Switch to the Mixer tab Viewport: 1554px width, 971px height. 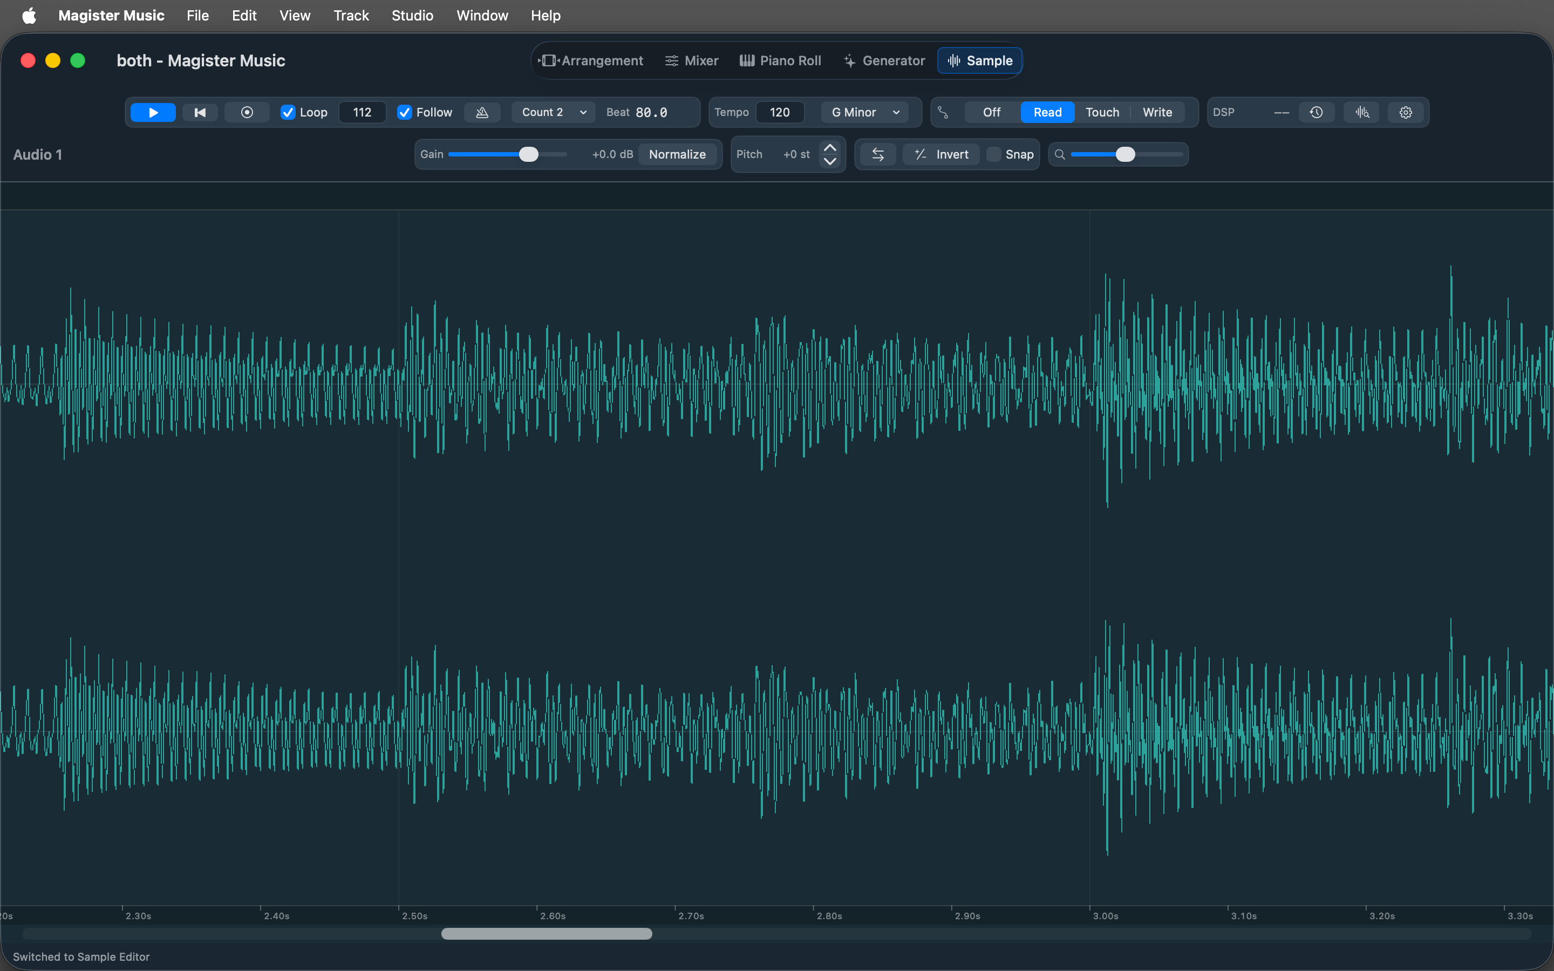pos(692,60)
